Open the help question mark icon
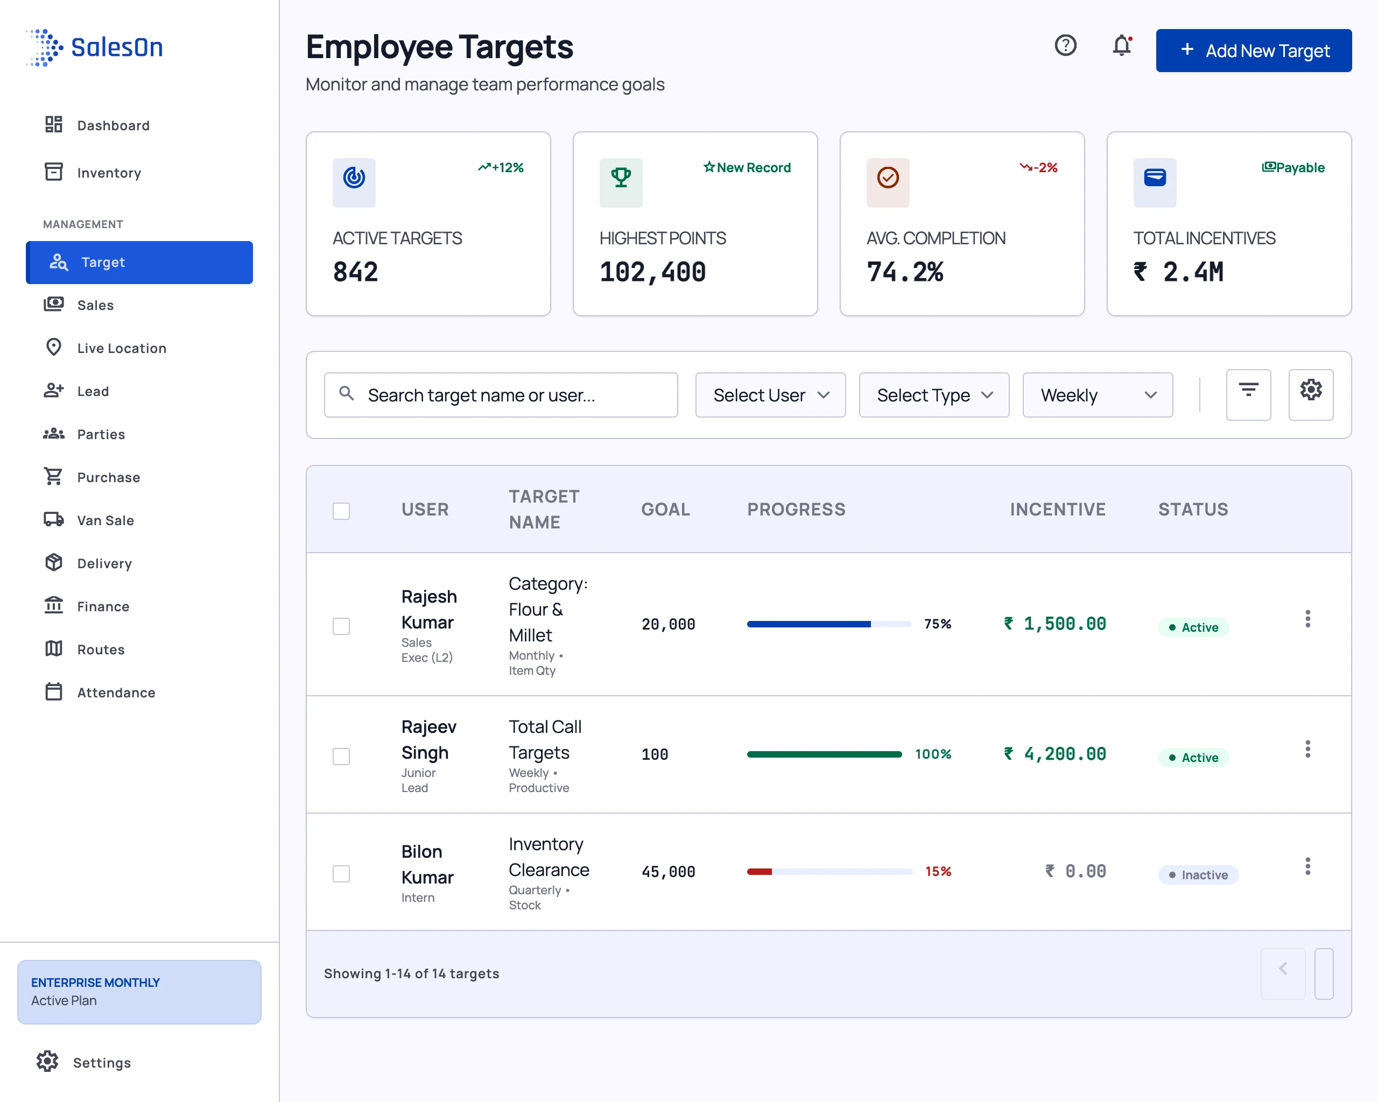Viewport: 1378px width, 1102px height. pos(1065,46)
